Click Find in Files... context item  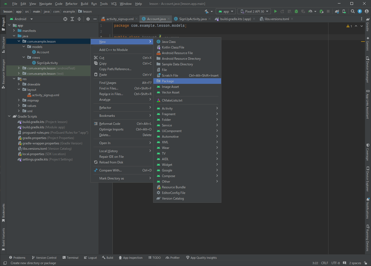(122, 88)
